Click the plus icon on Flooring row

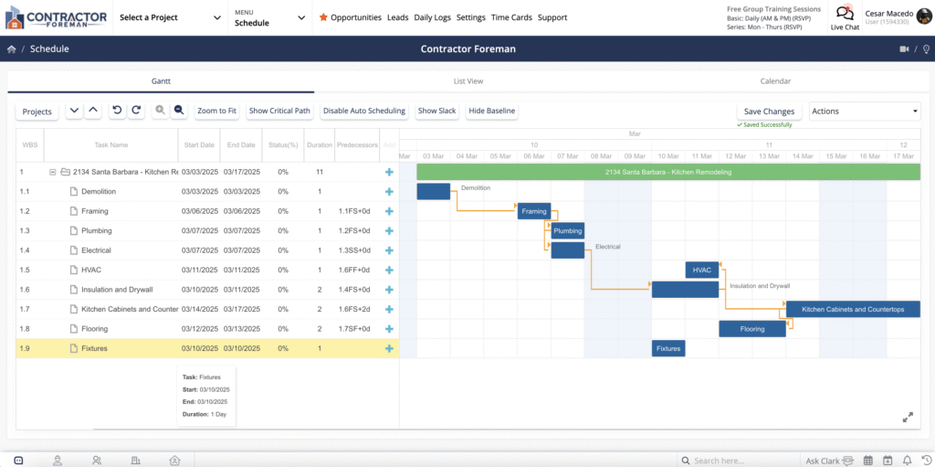coord(389,329)
